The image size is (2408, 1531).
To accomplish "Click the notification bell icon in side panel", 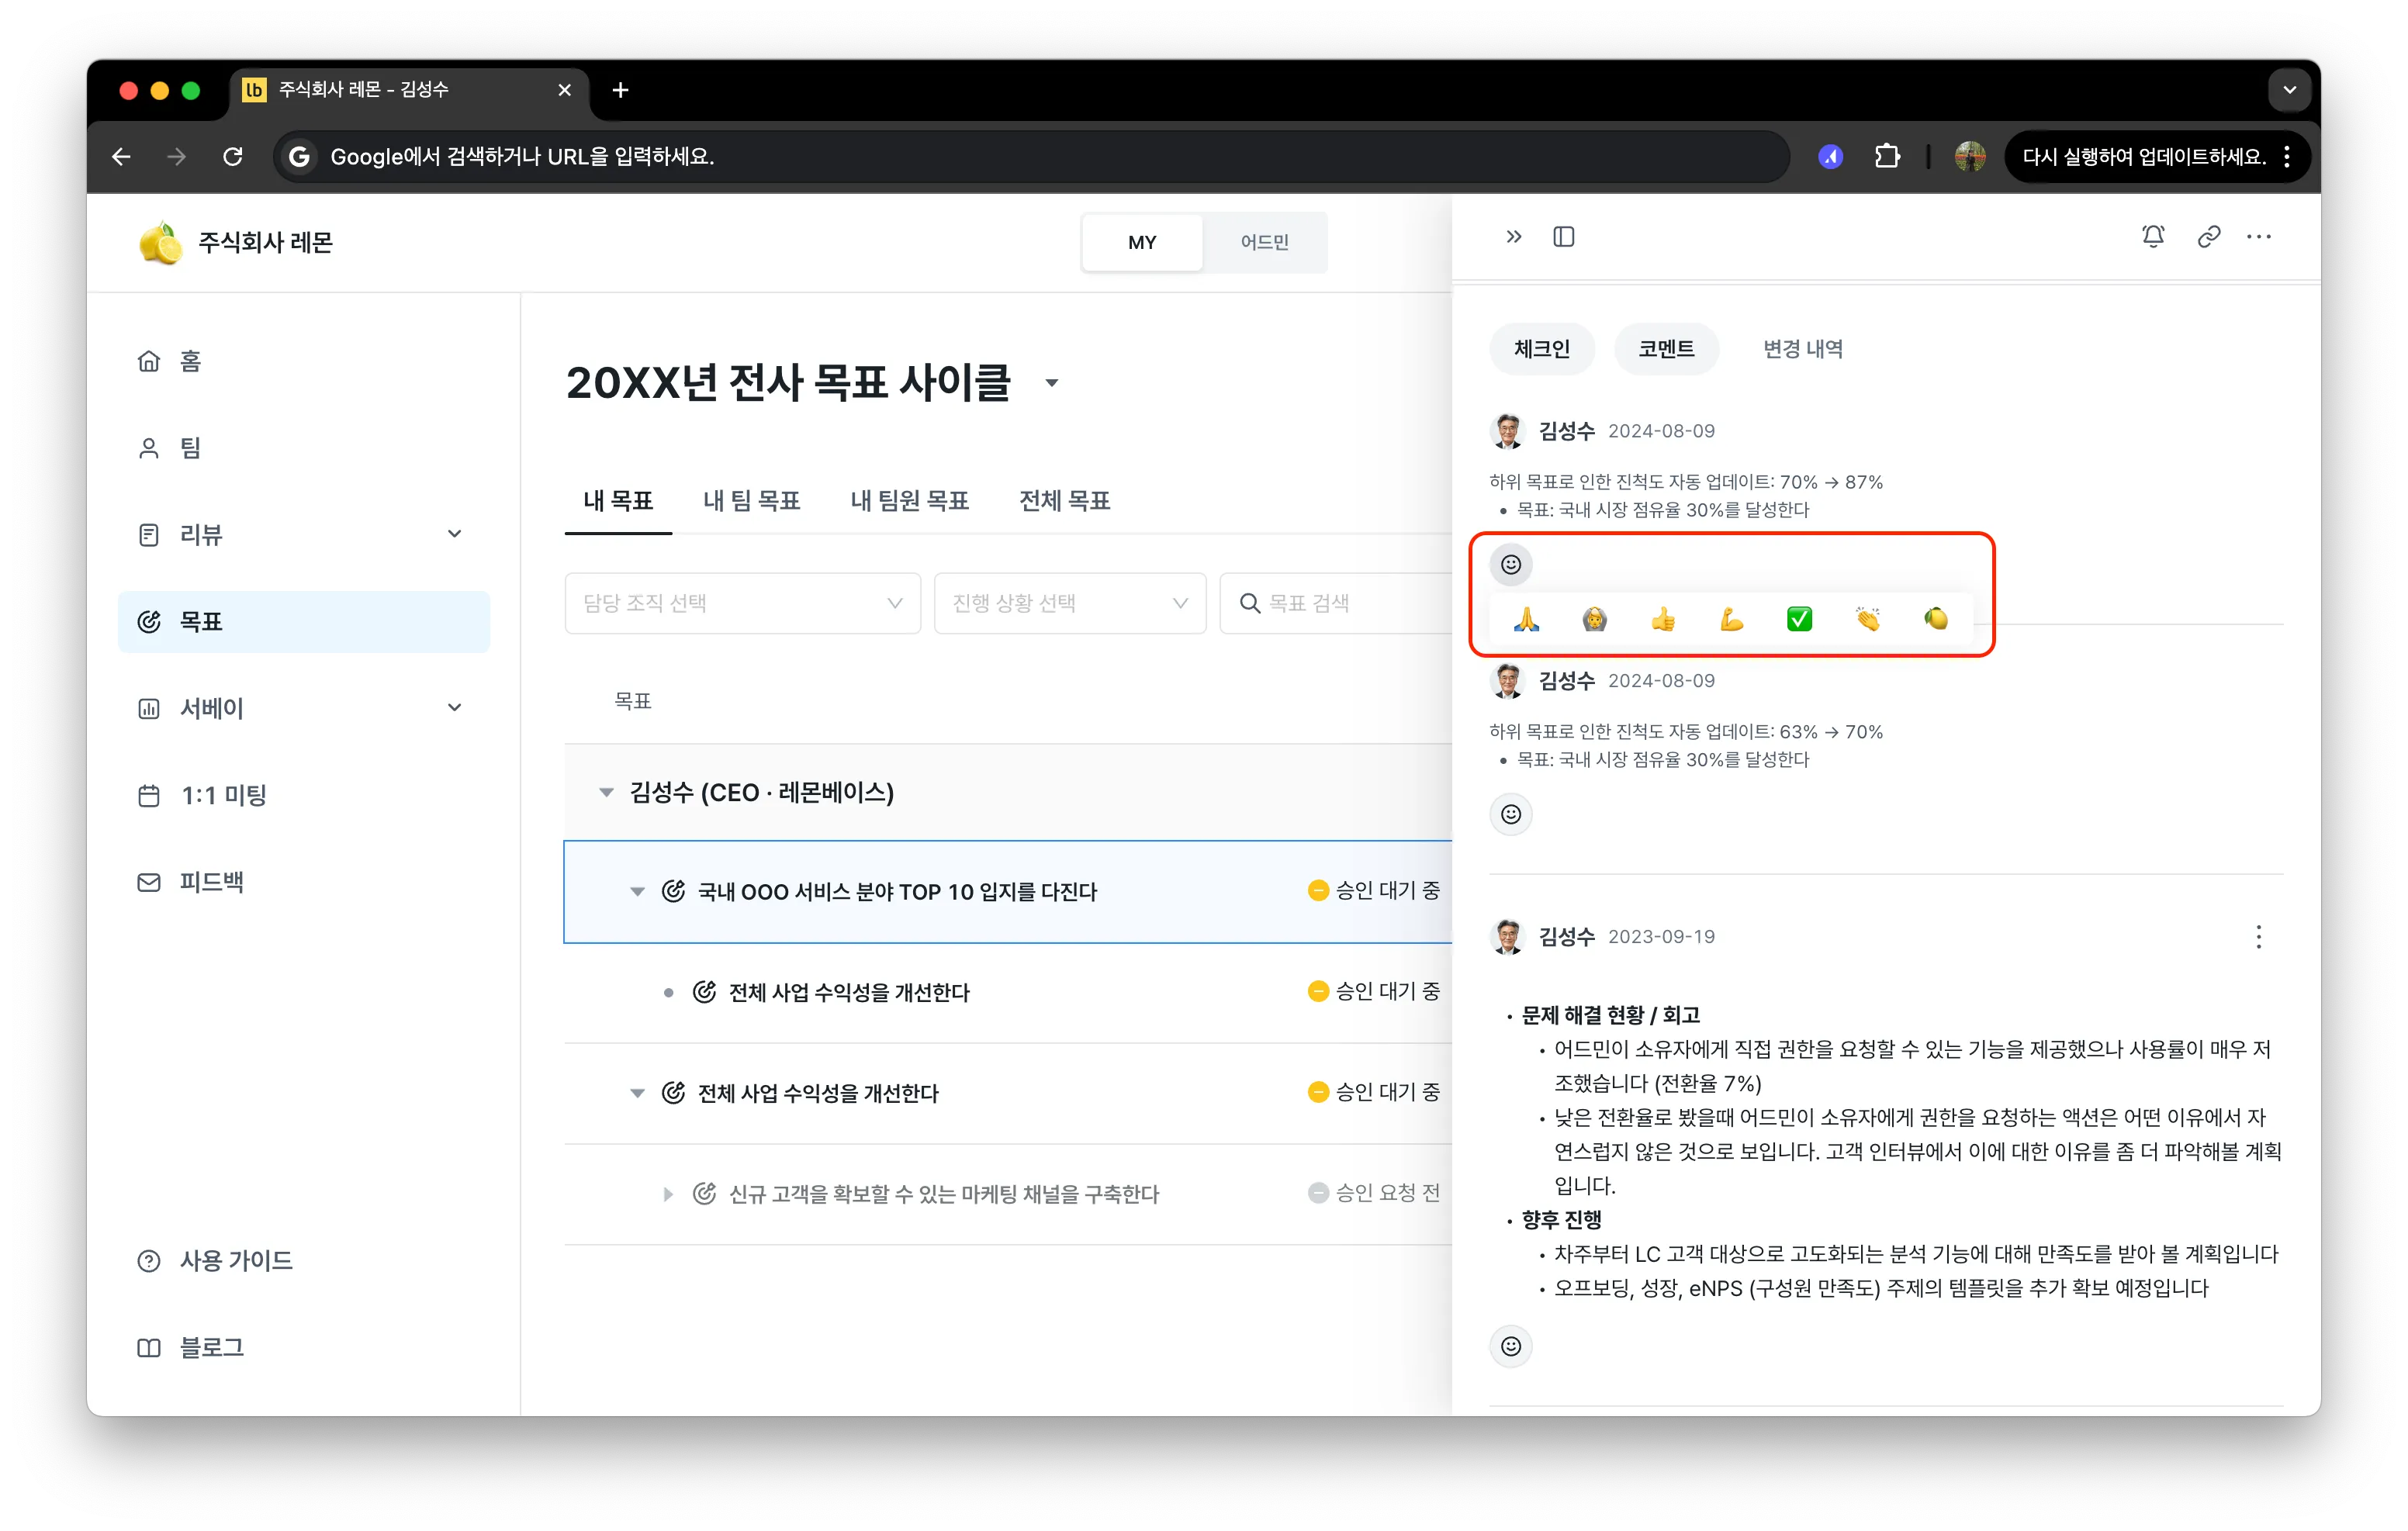I will pos(2153,237).
